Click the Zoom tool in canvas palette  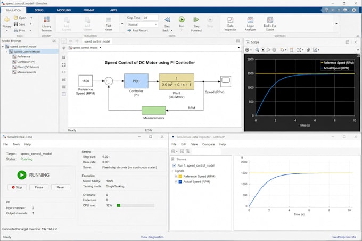tap(64, 57)
